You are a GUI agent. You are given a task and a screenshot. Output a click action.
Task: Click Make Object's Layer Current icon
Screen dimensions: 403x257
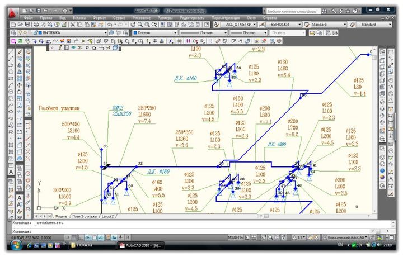[x=111, y=32]
